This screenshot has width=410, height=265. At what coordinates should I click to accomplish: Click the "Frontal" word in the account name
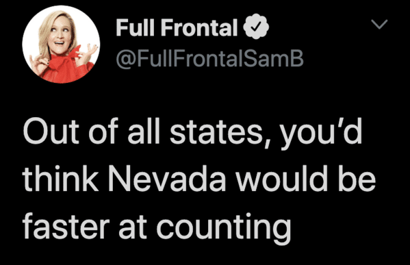[198, 27]
